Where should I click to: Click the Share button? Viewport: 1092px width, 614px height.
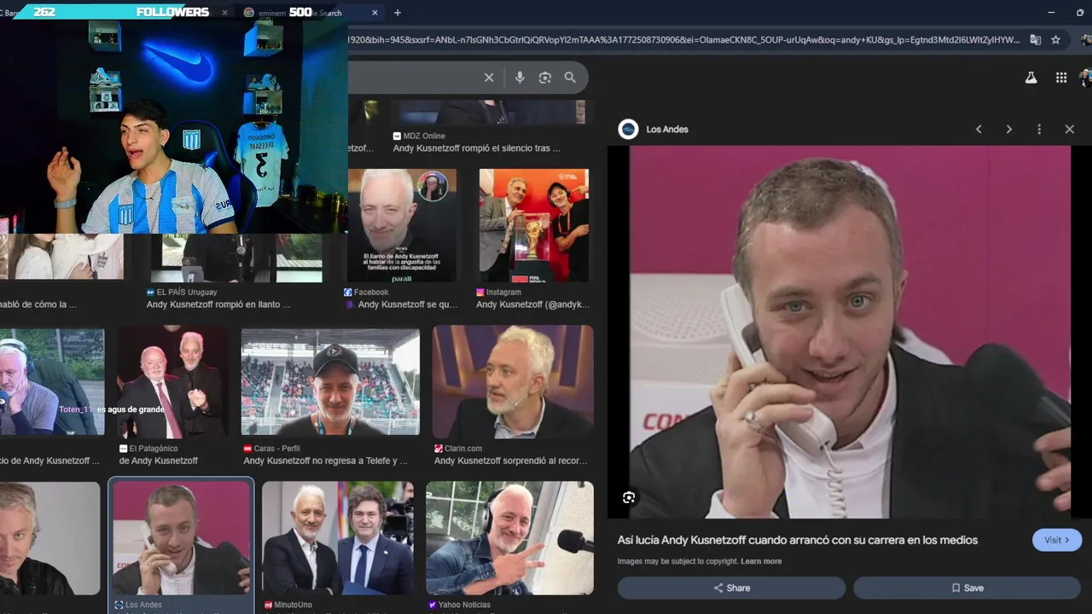click(x=732, y=588)
